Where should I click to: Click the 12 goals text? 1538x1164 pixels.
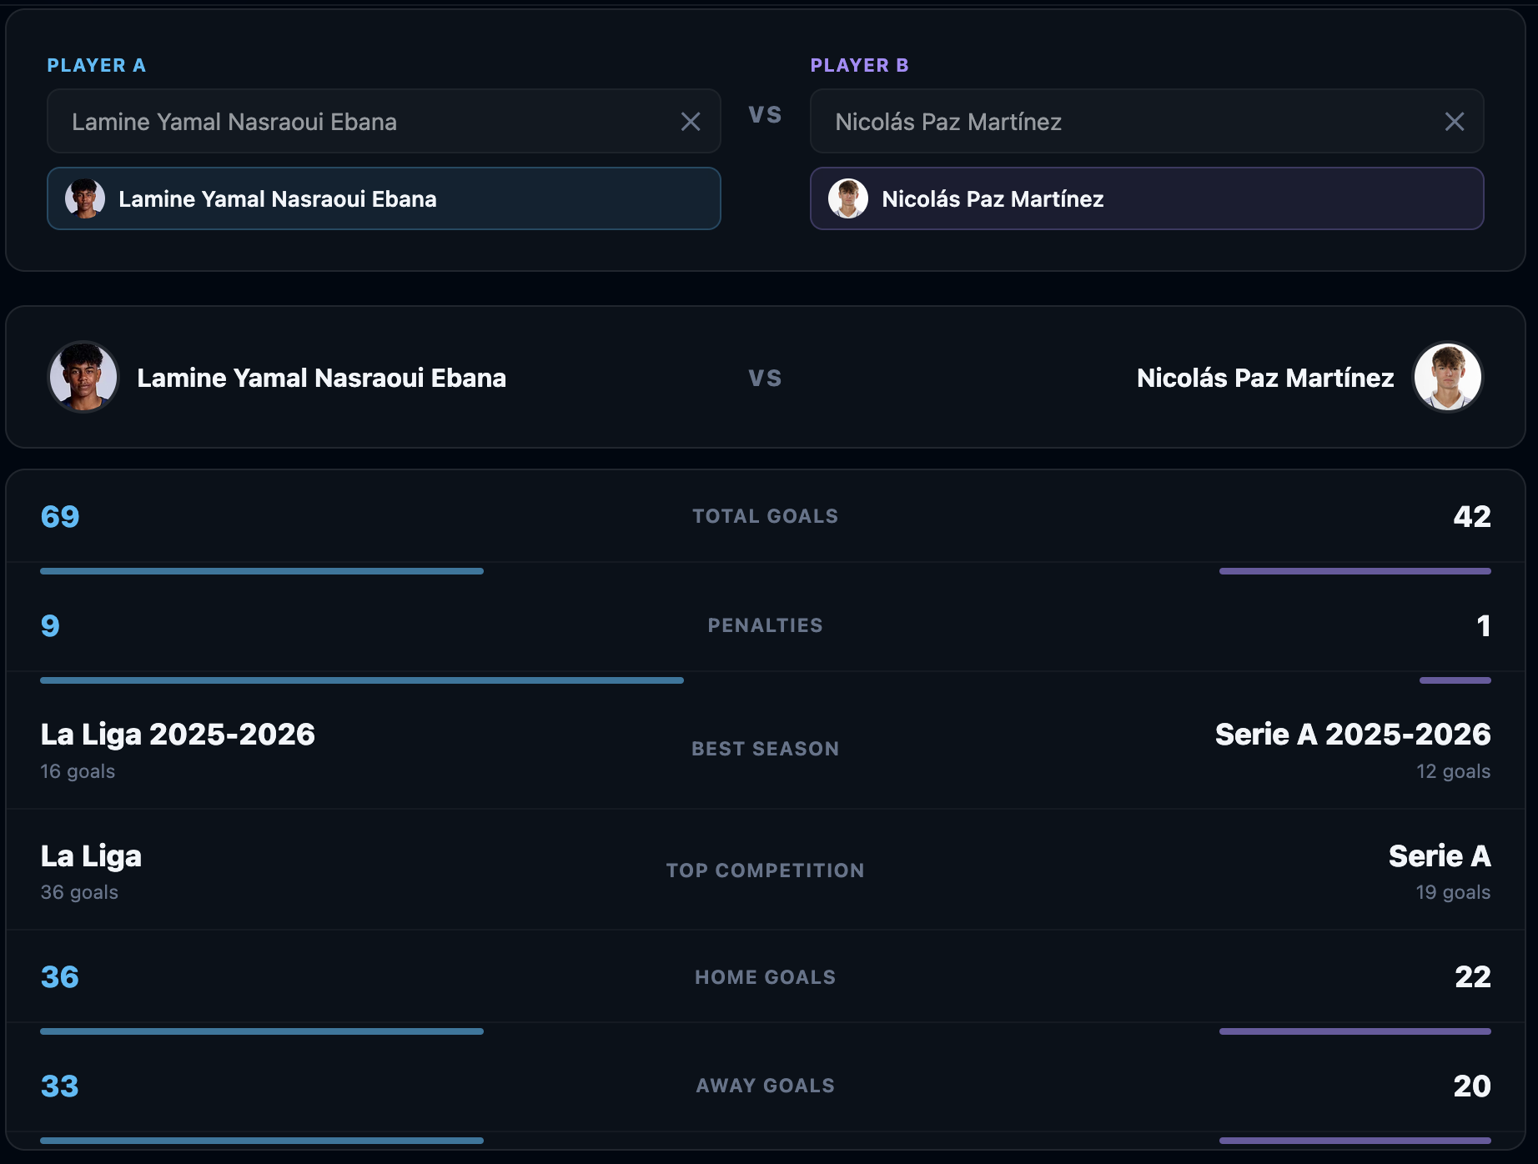pos(1453,771)
